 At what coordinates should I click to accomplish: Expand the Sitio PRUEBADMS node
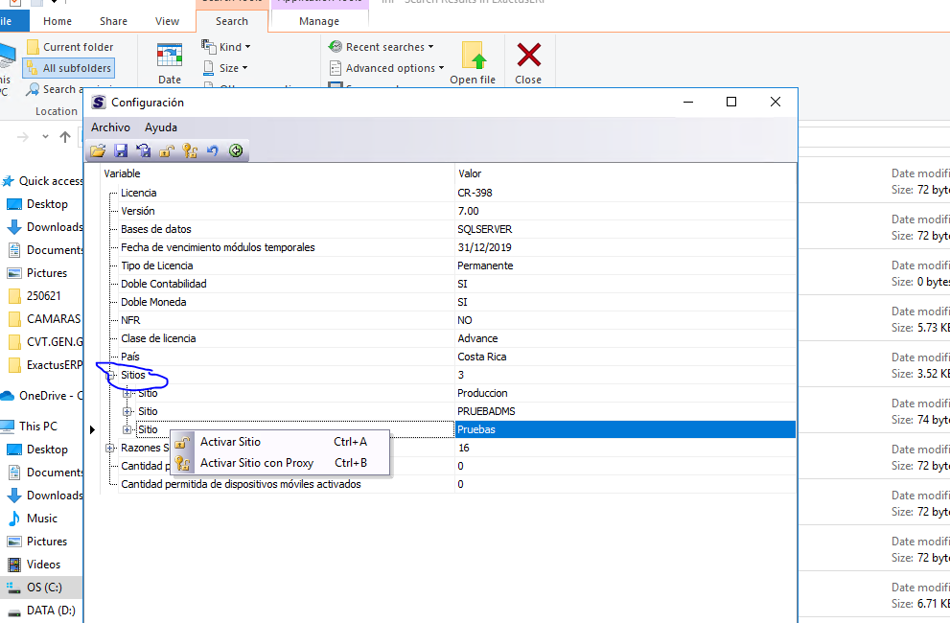127,411
